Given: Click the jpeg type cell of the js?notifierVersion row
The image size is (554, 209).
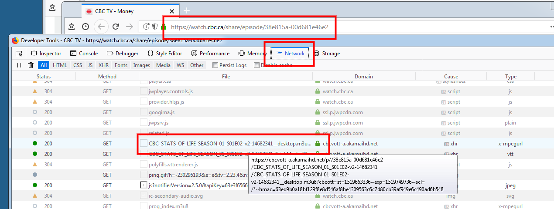Looking at the screenshot, I should tap(510, 185).
